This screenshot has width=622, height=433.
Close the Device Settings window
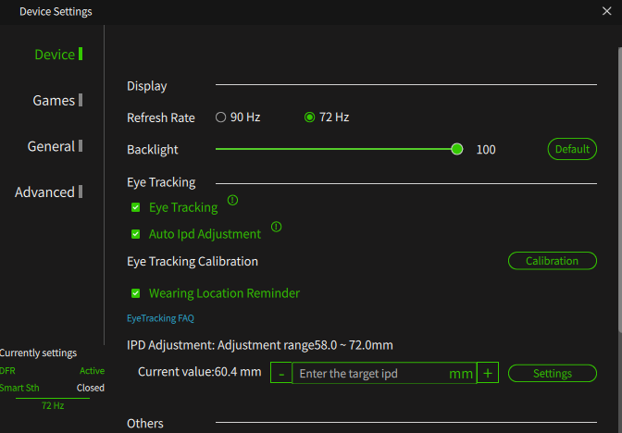[x=606, y=11]
